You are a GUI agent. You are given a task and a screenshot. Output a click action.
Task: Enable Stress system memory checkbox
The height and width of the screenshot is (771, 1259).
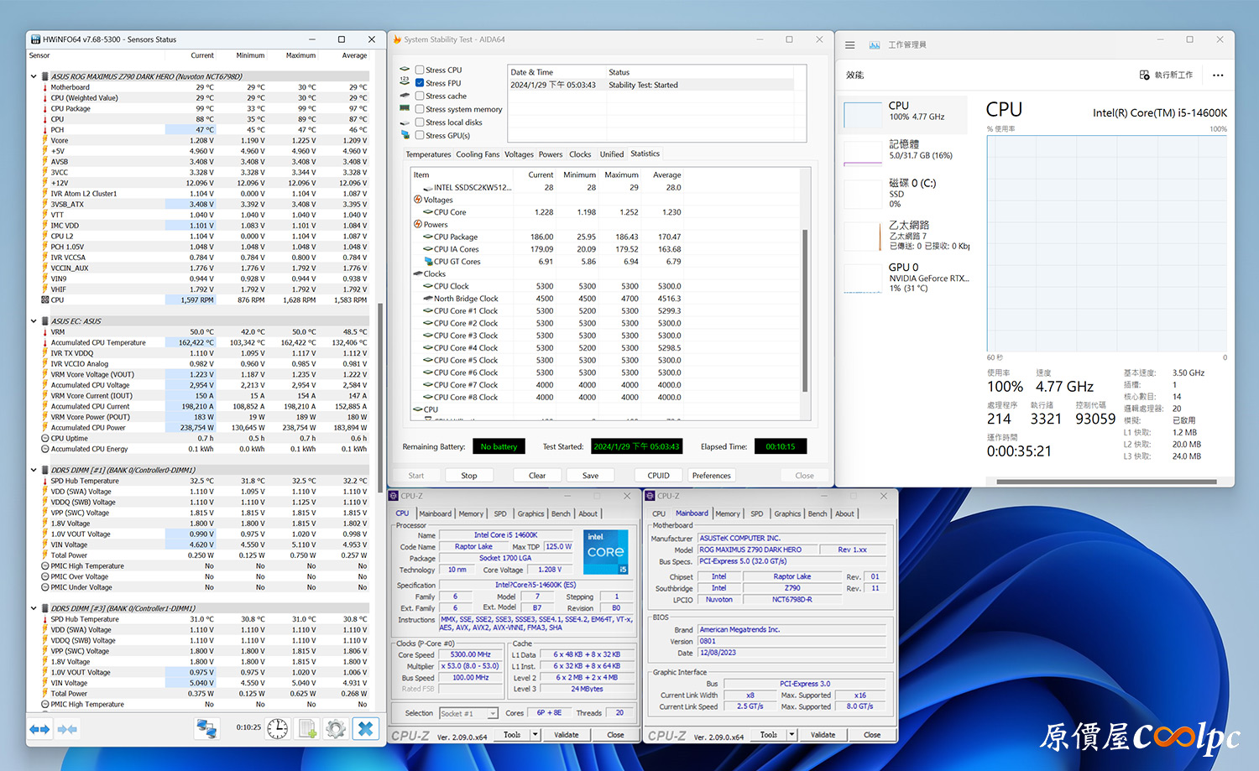click(x=420, y=109)
